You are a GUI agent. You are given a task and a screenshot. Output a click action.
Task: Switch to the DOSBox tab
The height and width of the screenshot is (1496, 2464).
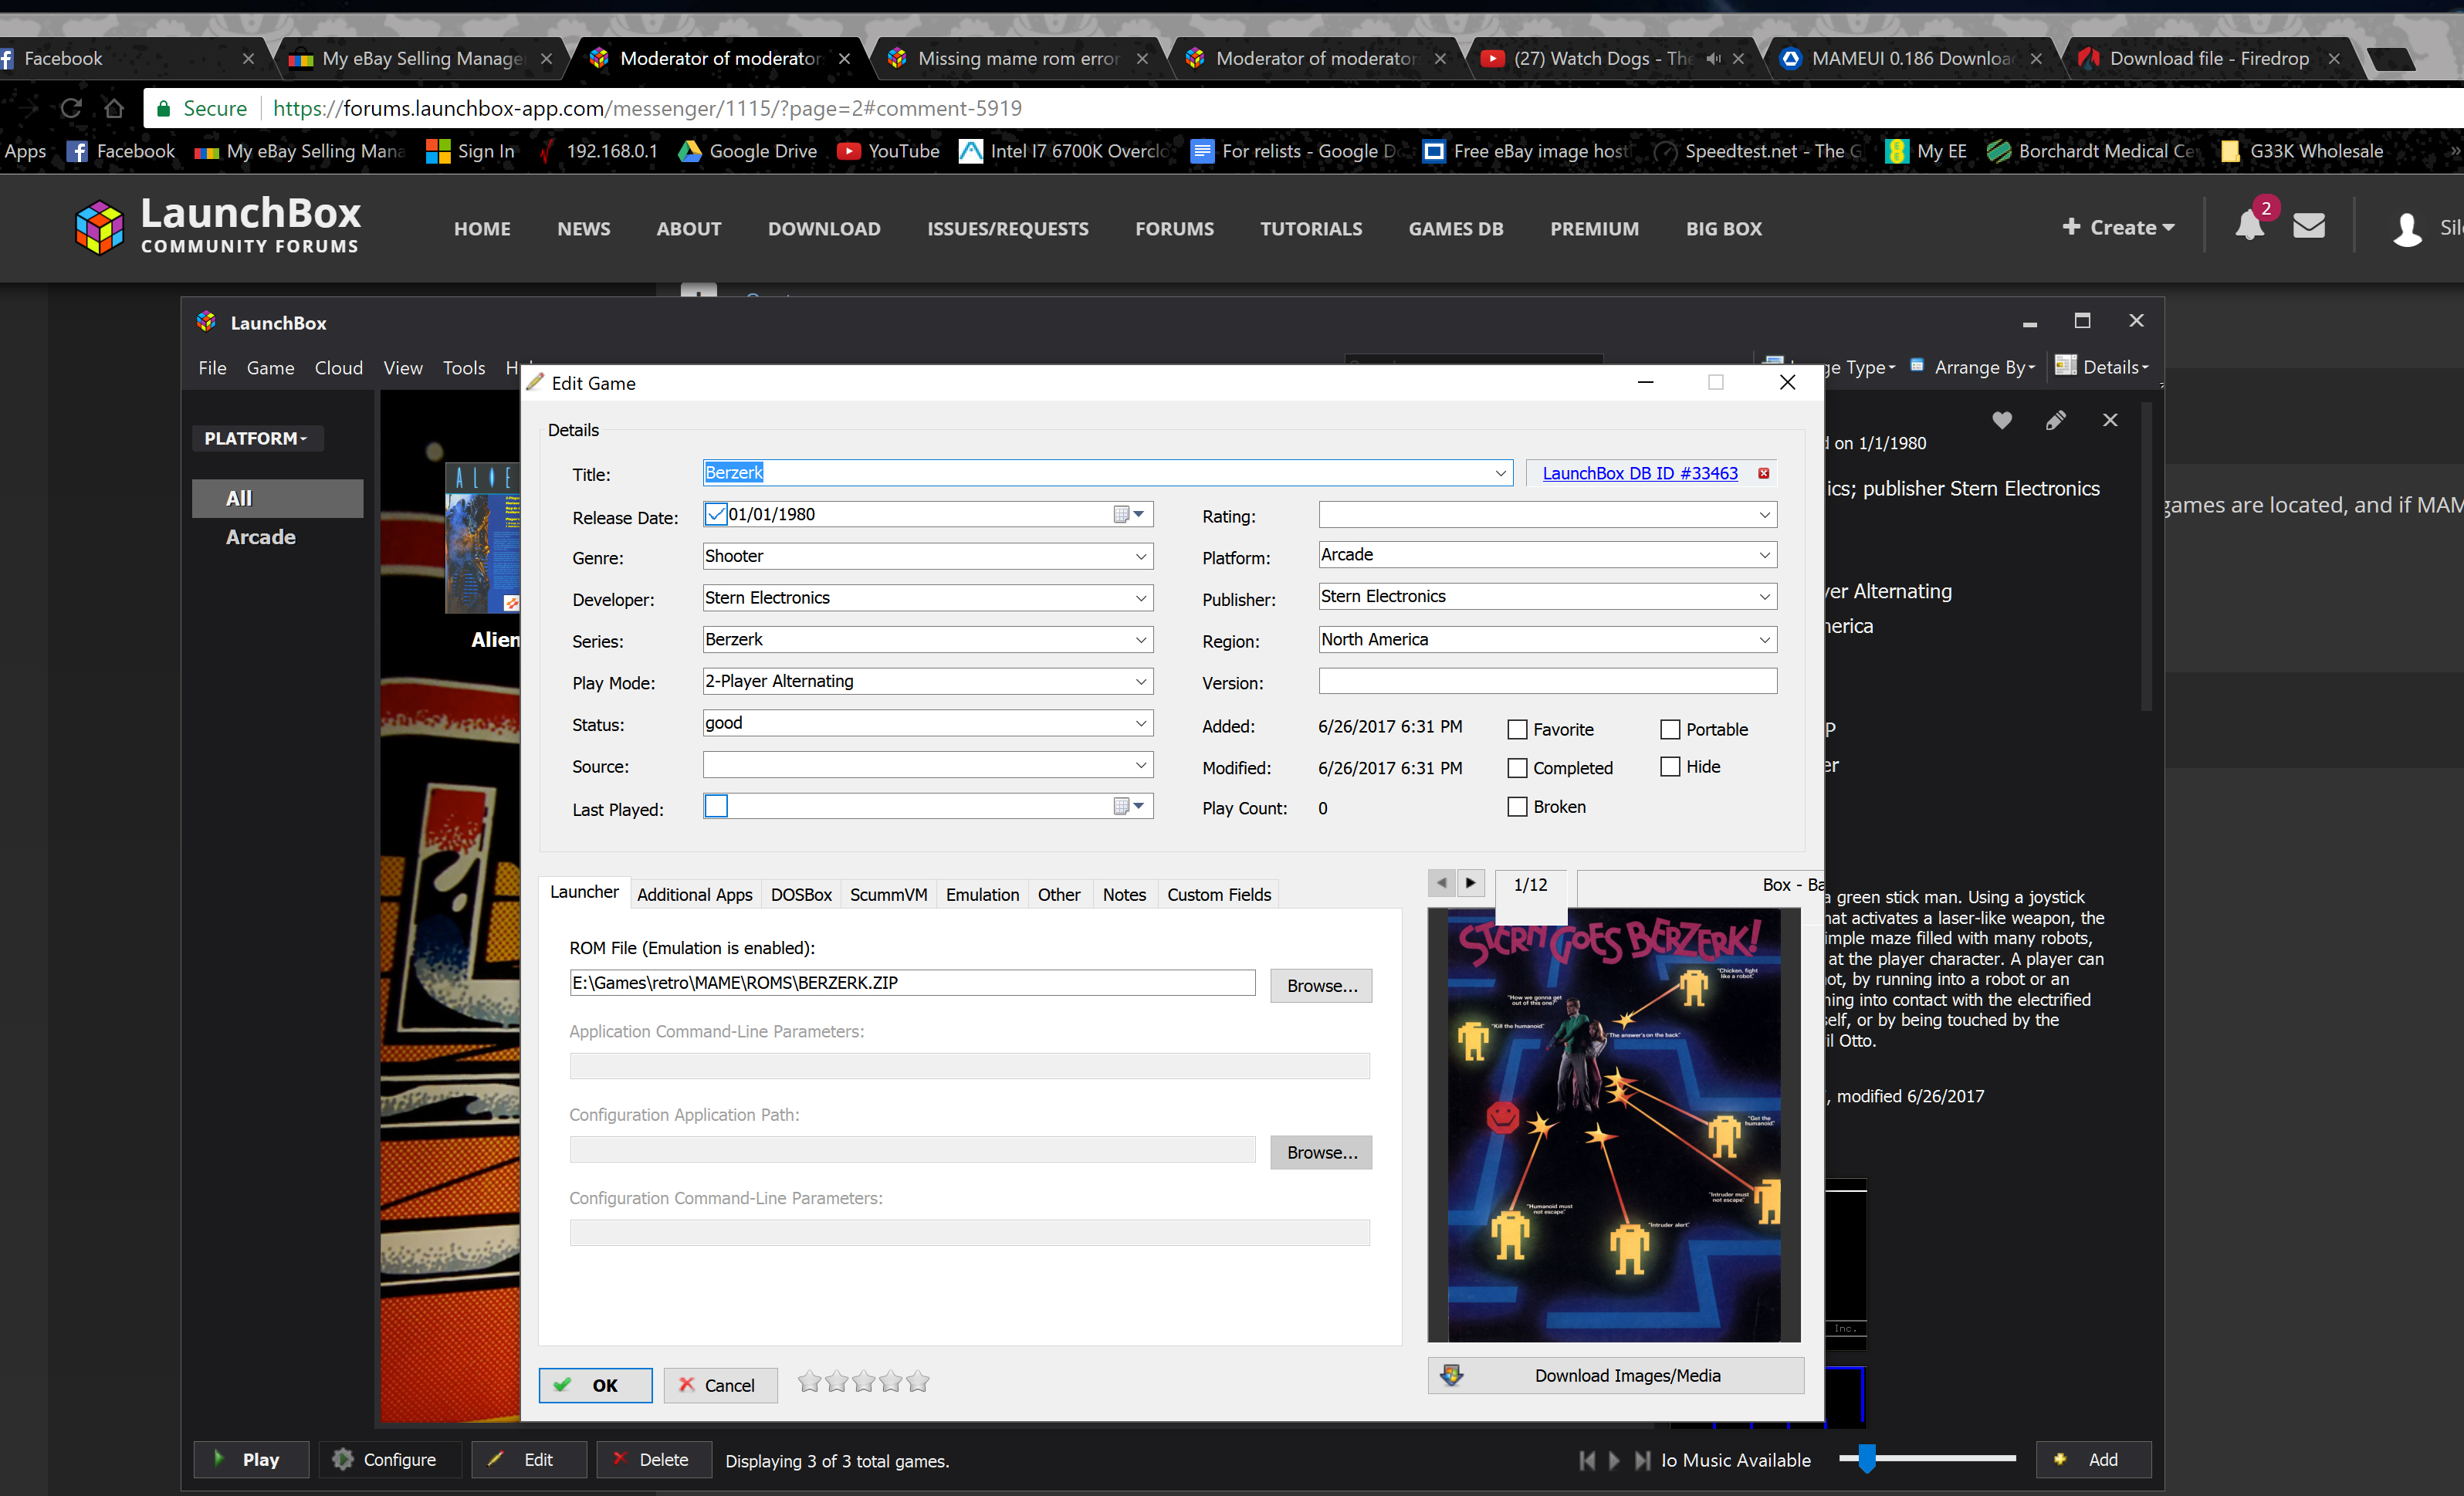tap(801, 894)
